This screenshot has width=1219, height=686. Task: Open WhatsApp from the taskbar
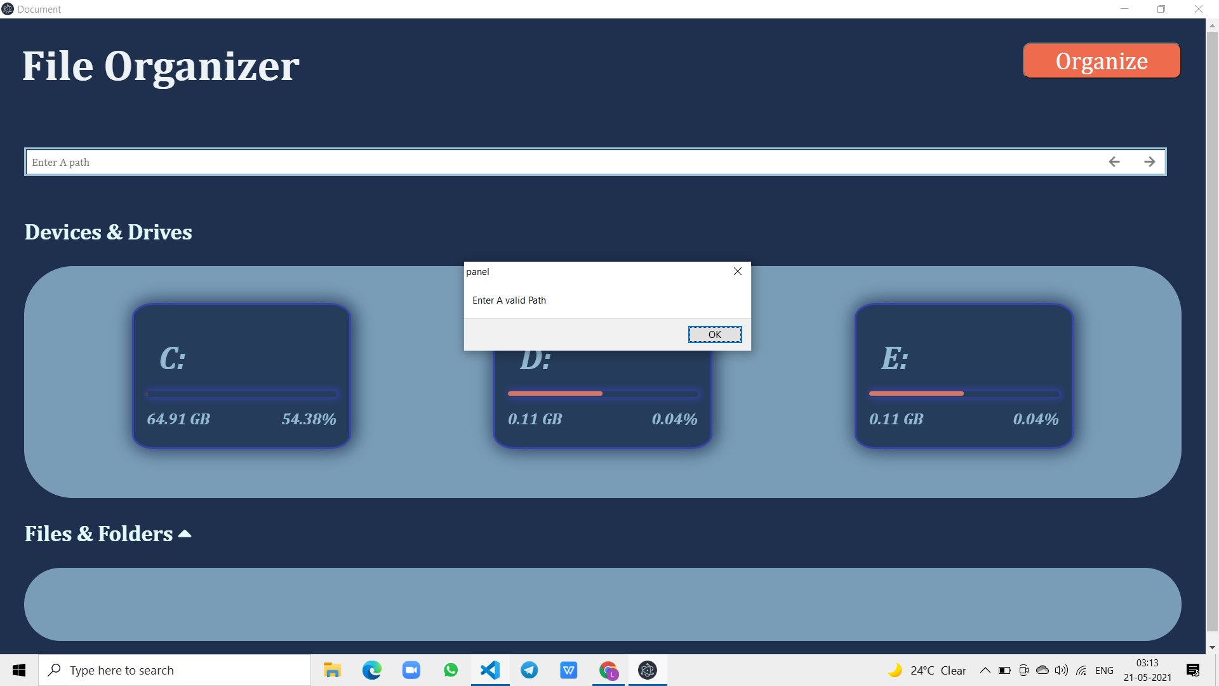(450, 670)
